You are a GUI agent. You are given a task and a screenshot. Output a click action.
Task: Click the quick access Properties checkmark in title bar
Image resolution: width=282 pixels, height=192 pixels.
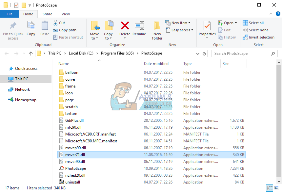coord(16,5)
